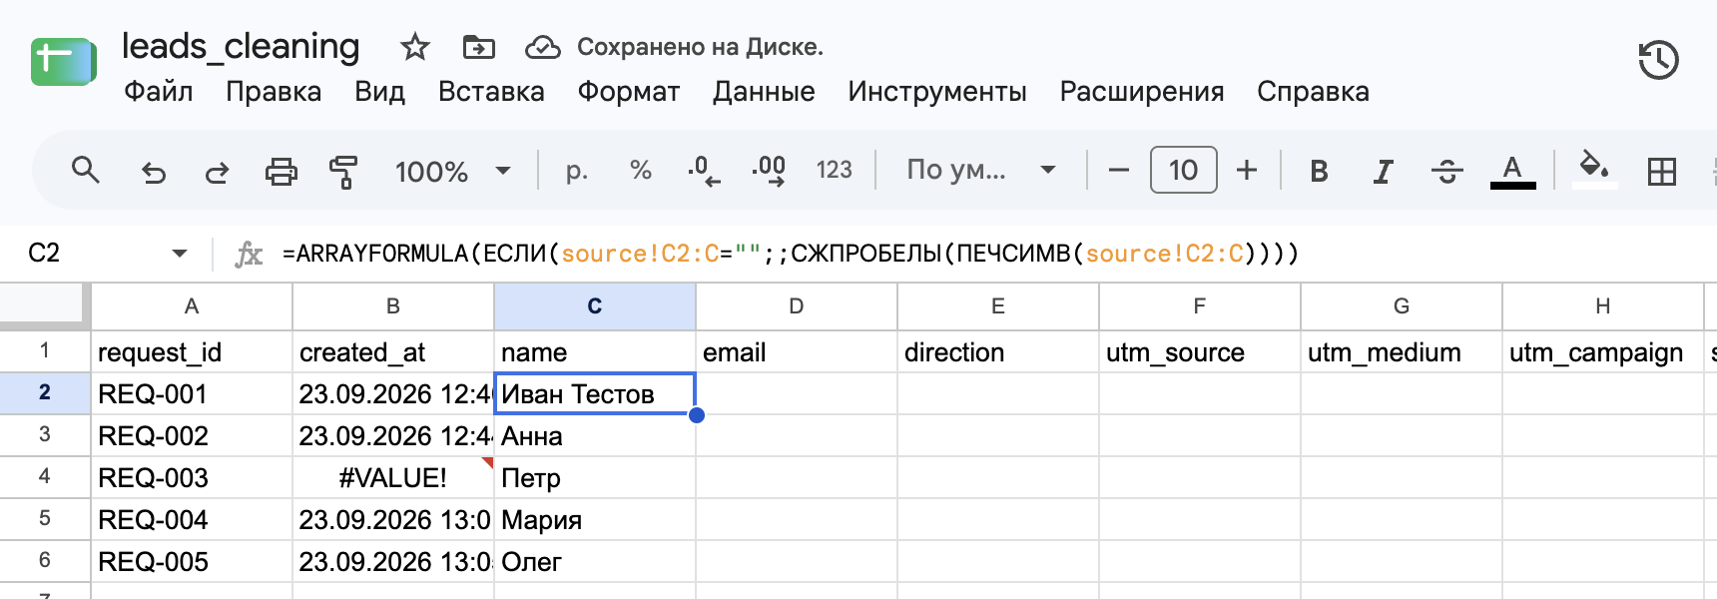Open font family dropdown
The height and width of the screenshot is (599, 1717).
[980, 171]
